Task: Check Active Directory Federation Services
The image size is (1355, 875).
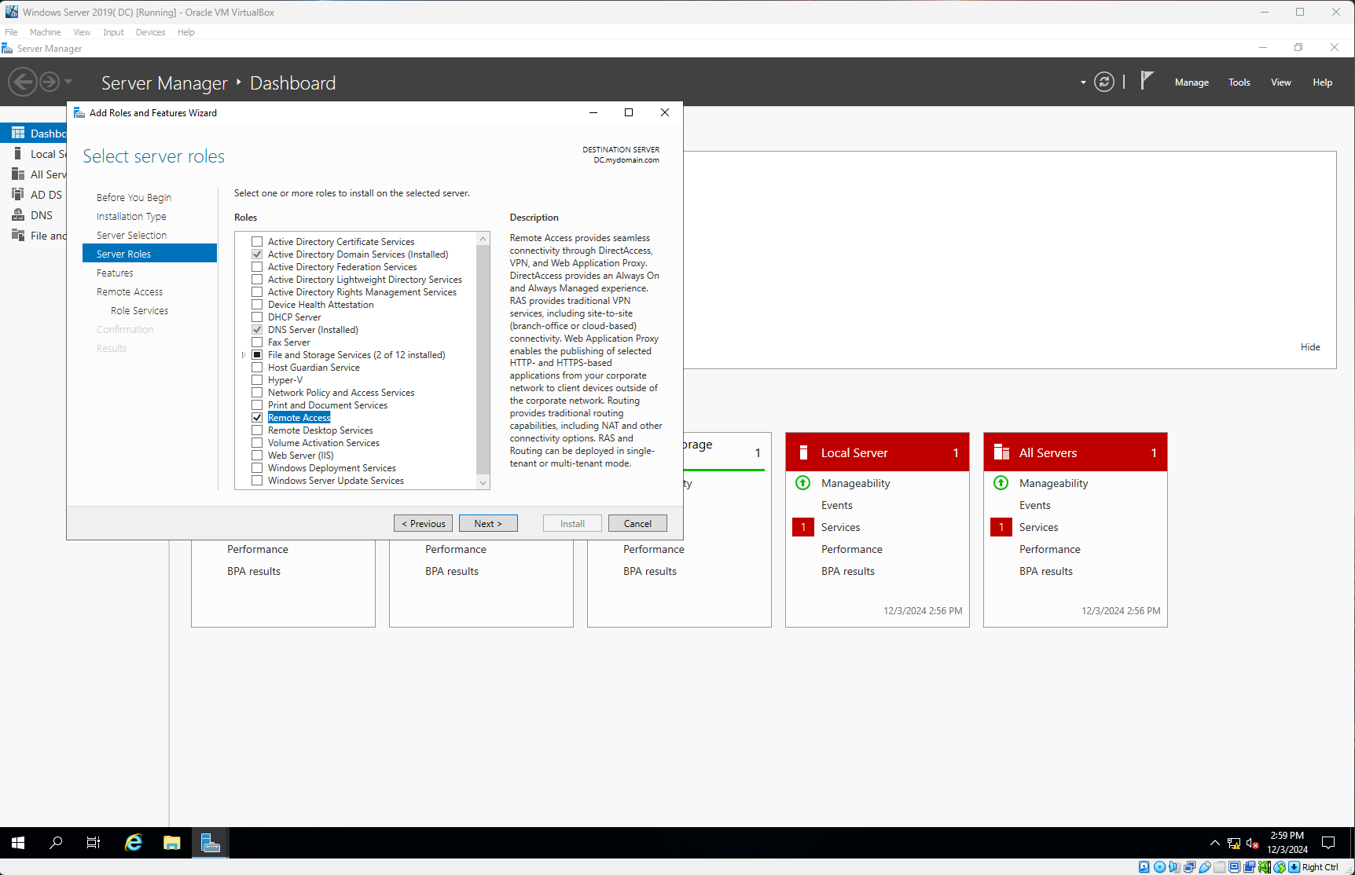Action: [257, 267]
